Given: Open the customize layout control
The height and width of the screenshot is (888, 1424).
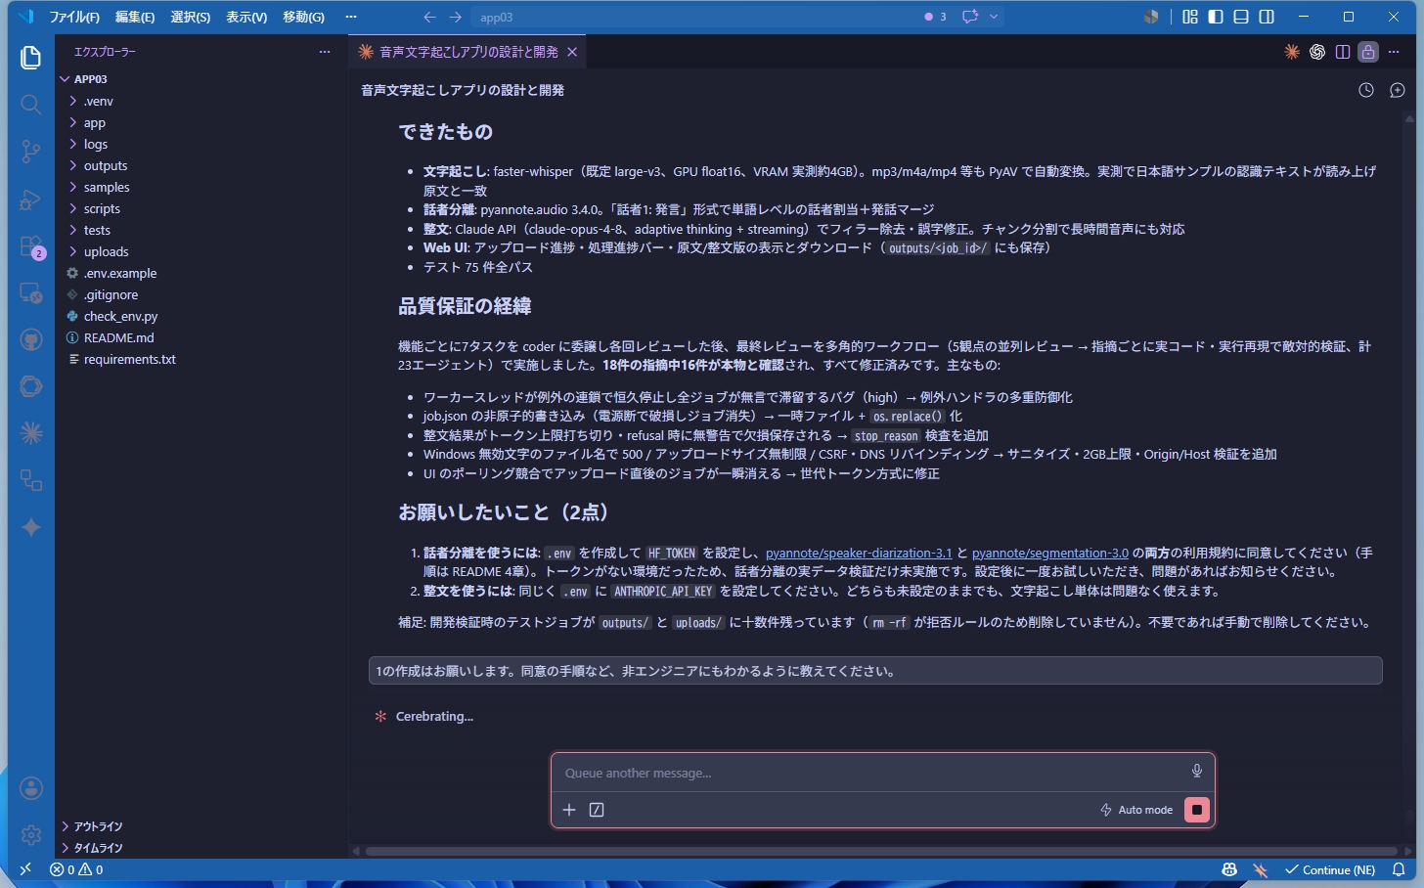Looking at the screenshot, I should 1190,17.
